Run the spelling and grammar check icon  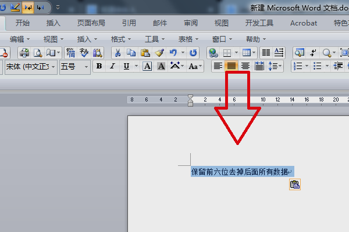(84, 53)
